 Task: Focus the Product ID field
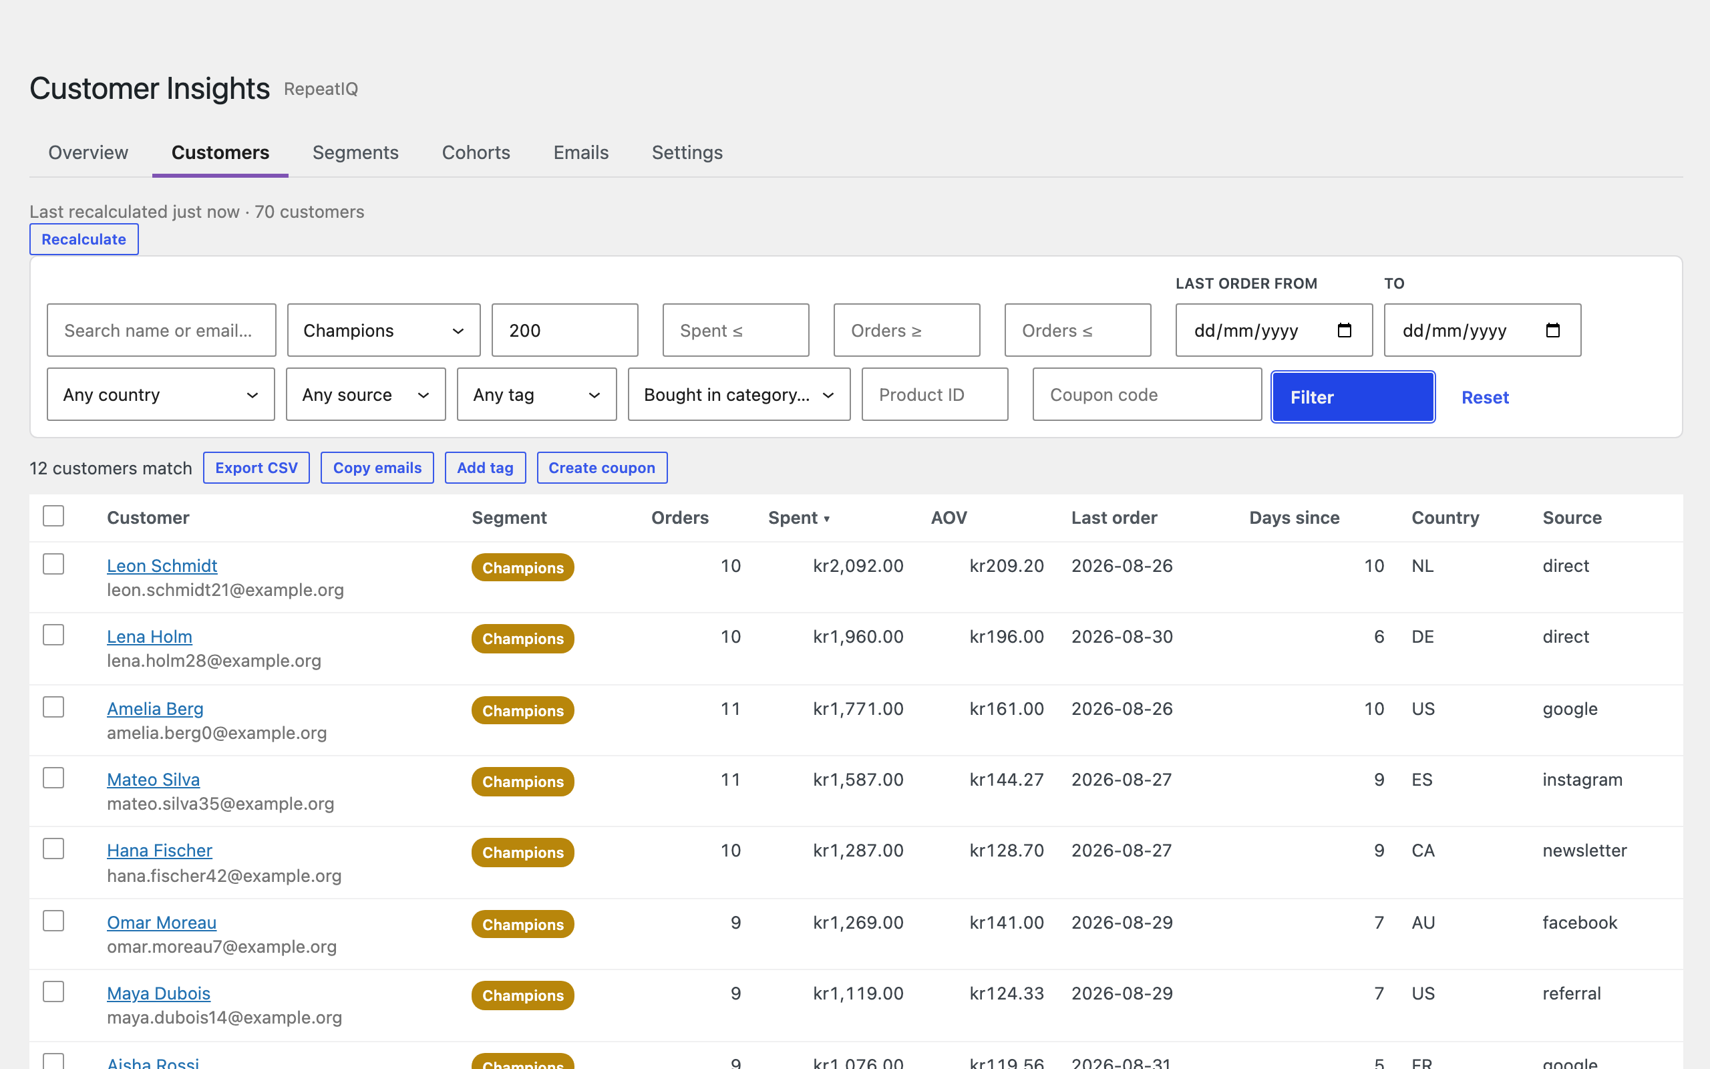(x=935, y=394)
